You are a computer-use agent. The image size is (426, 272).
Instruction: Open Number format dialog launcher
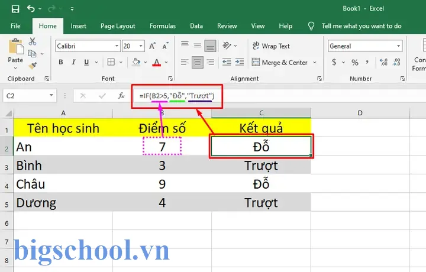click(x=403, y=79)
